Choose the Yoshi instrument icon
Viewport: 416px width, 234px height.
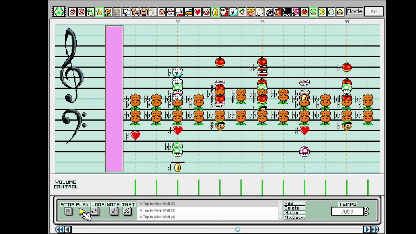(x=90, y=12)
